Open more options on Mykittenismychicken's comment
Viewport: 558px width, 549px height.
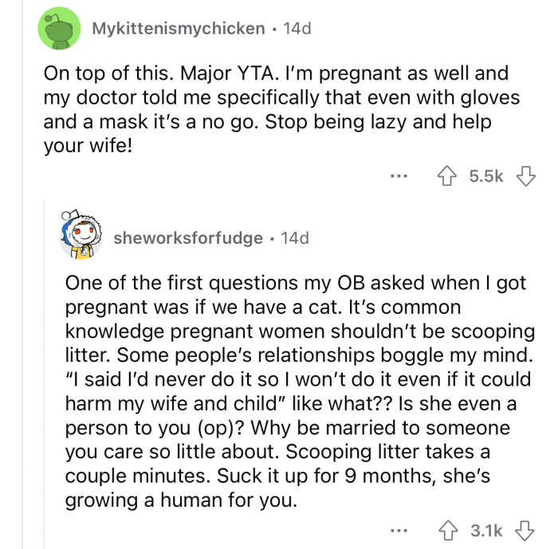click(x=399, y=176)
